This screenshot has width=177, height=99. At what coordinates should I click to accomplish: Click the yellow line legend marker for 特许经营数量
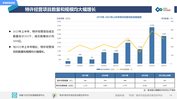(118, 69)
